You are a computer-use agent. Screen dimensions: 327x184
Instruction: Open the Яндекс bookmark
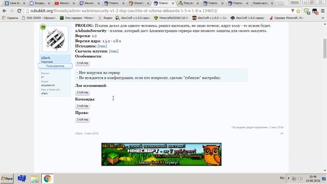click(105, 18)
